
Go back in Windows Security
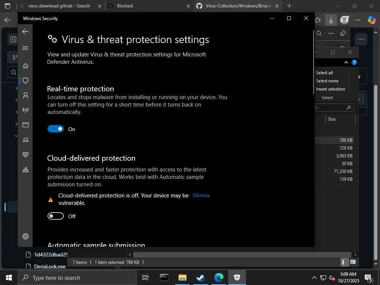tap(25, 32)
